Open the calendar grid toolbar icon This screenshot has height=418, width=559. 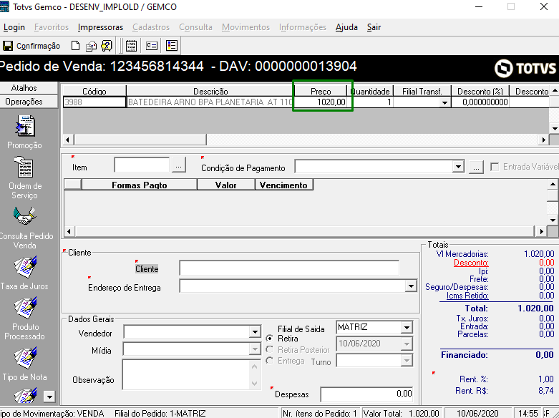click(131, 46)
